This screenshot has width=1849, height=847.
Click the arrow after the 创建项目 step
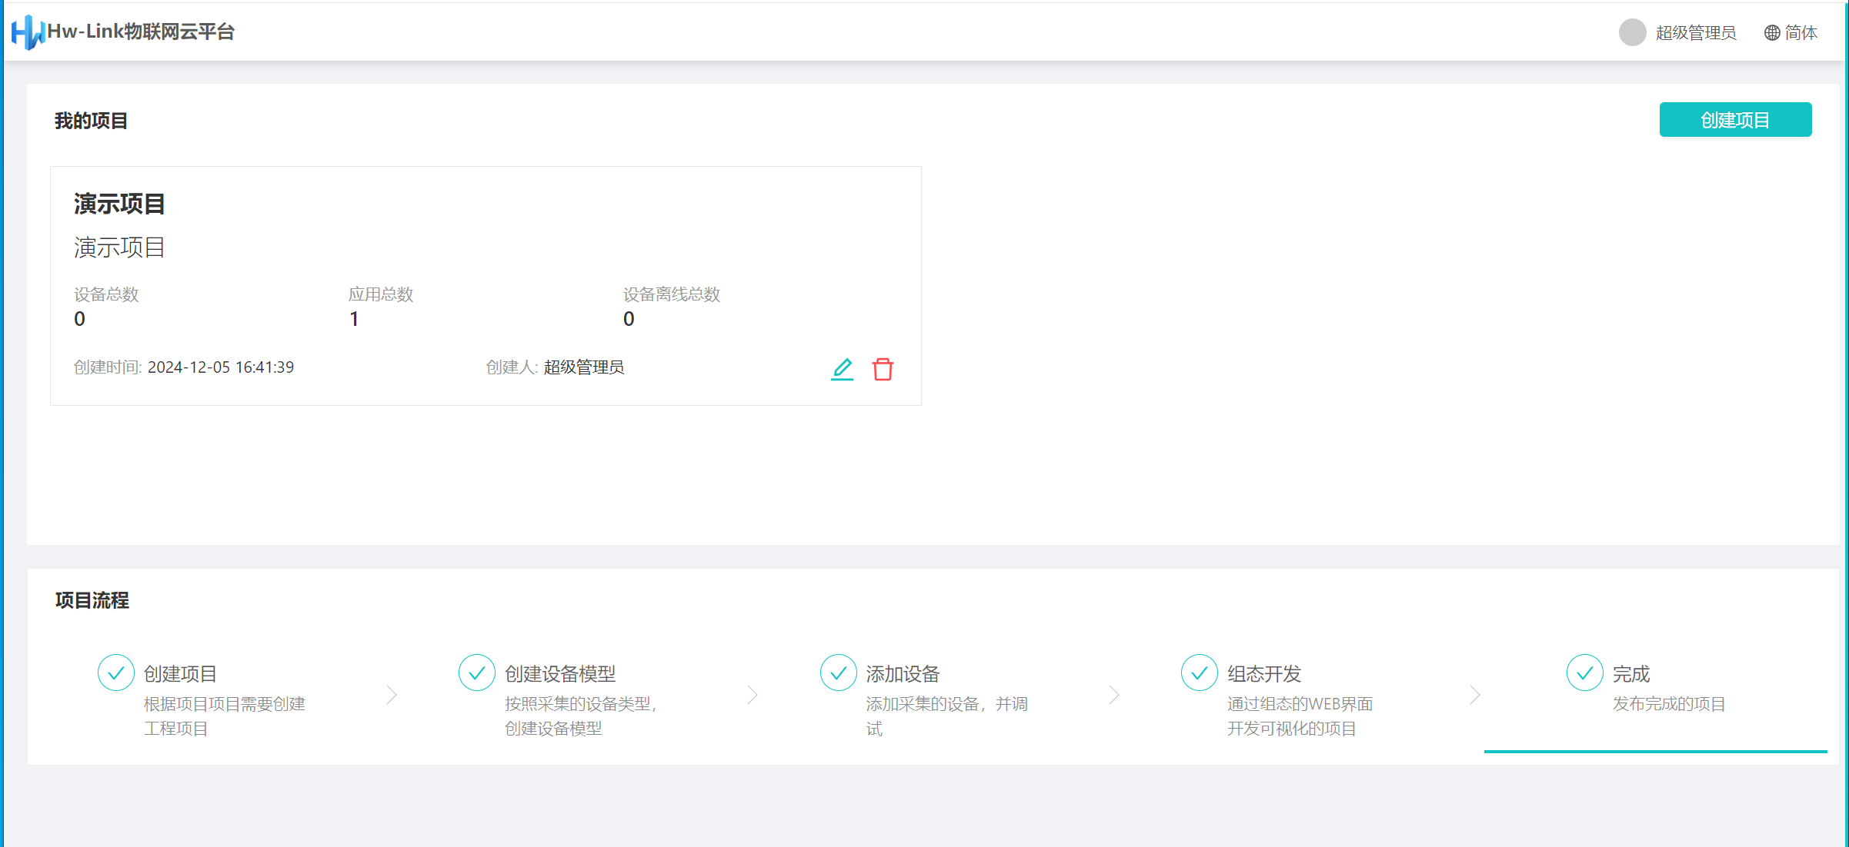point(392,695)
